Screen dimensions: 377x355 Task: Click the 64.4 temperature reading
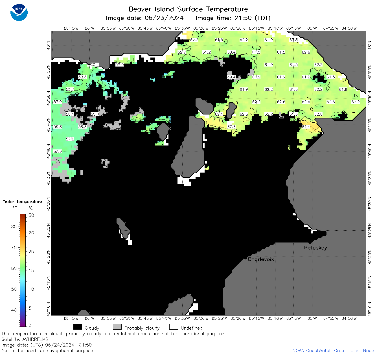pos(306,127)
